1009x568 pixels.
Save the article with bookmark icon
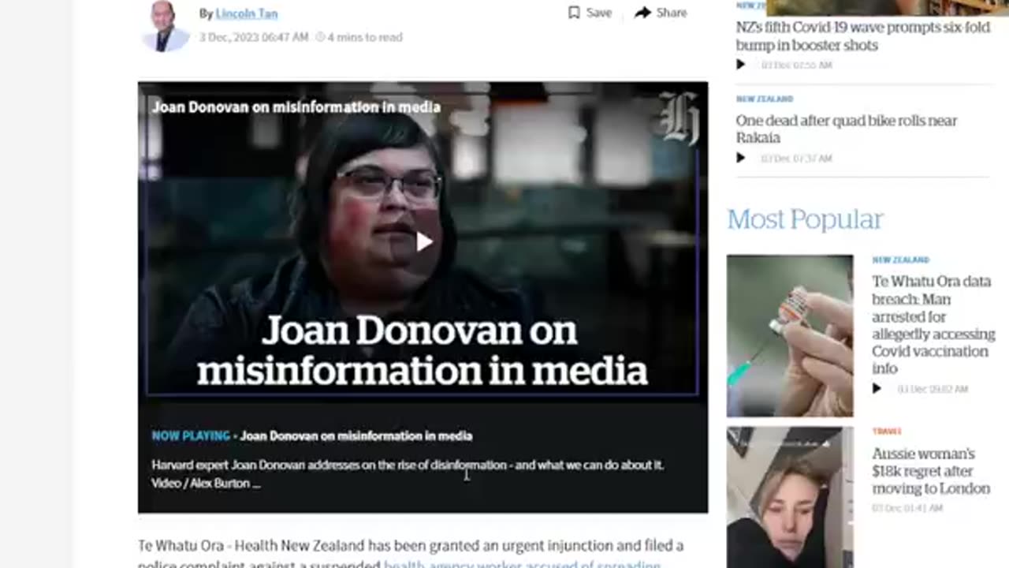(574, 13)
